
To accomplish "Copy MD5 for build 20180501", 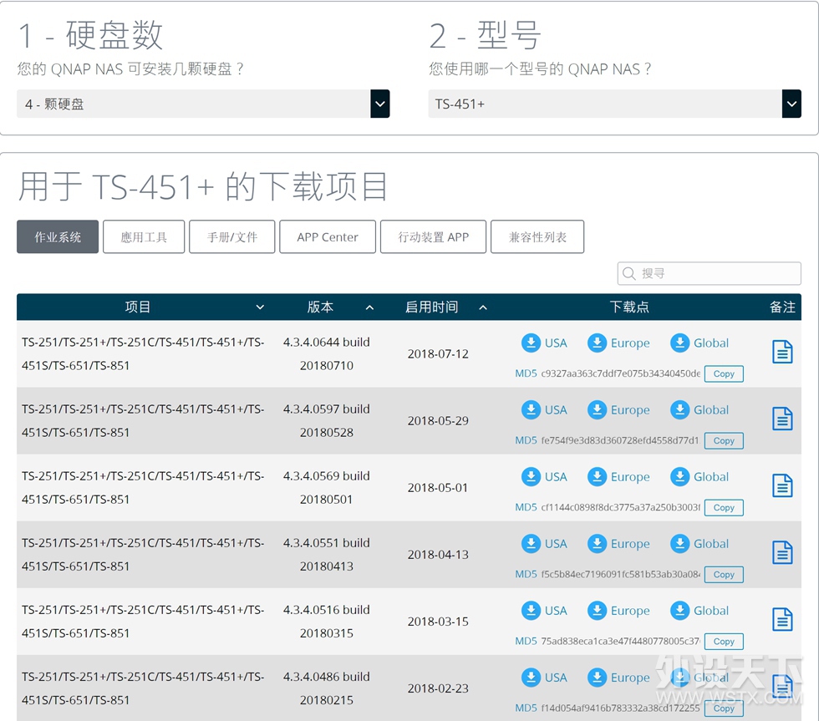I will (x=724, y=507).
